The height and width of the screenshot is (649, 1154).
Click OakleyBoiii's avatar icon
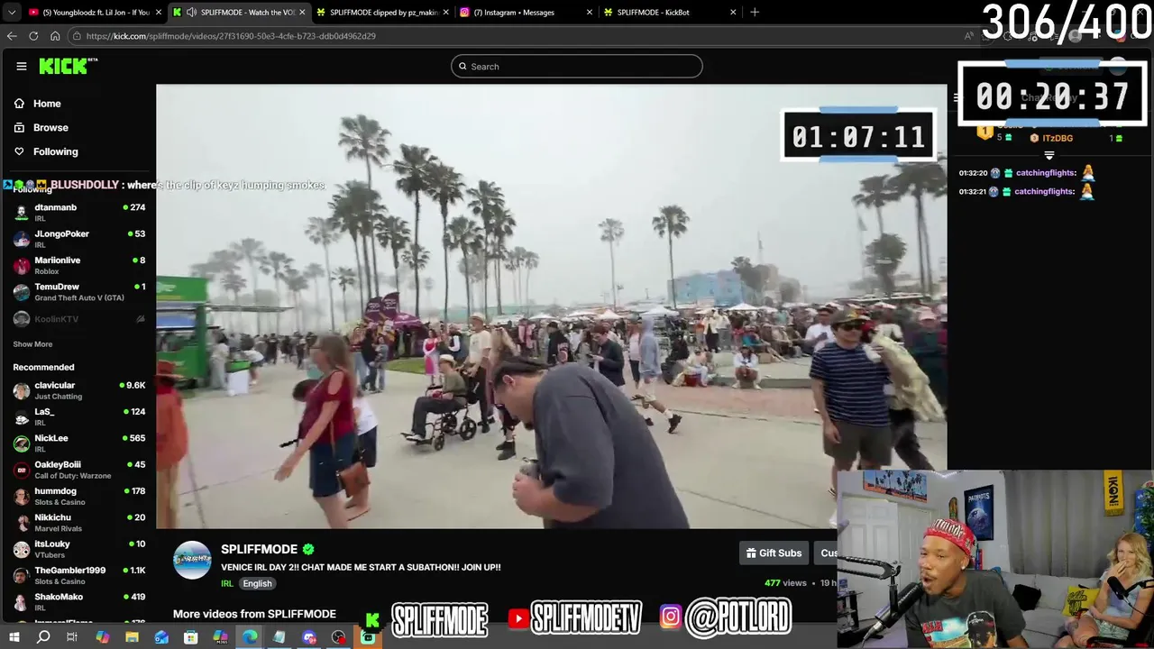click(x=22, y=470)
